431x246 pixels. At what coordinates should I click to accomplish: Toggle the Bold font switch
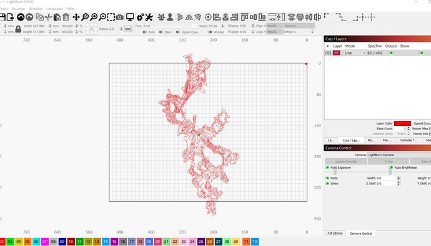(145, 32)
